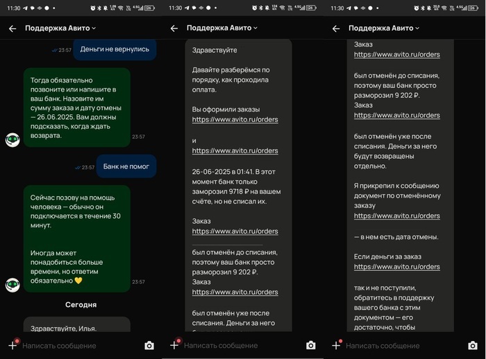The height and width of the screenshot is (359, 486).
Task: Open camera in chat showing 'Сегодня' divider
Action: 149,345
